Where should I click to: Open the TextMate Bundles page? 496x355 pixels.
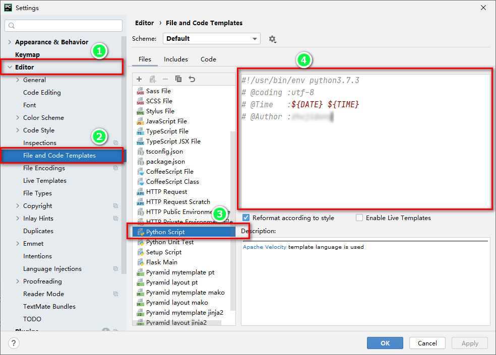coord(49,307)
